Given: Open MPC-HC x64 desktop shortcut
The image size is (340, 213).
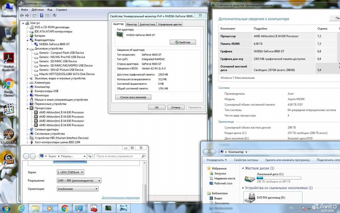Looking at the screenshot, I should [8, 111].
